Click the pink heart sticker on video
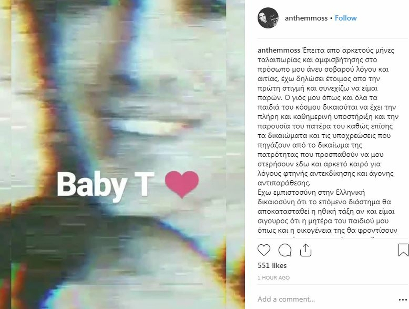This screenshot has width=409, height=309. tap(182, 184)
